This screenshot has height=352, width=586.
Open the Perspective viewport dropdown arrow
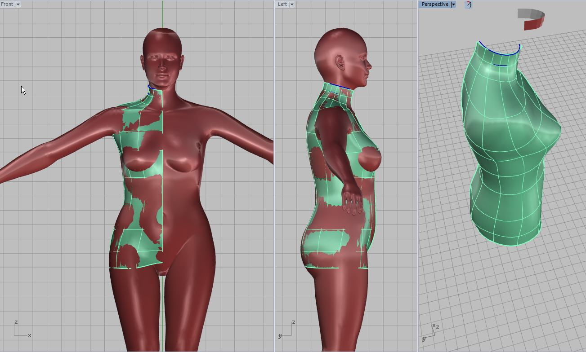[453, 4]
